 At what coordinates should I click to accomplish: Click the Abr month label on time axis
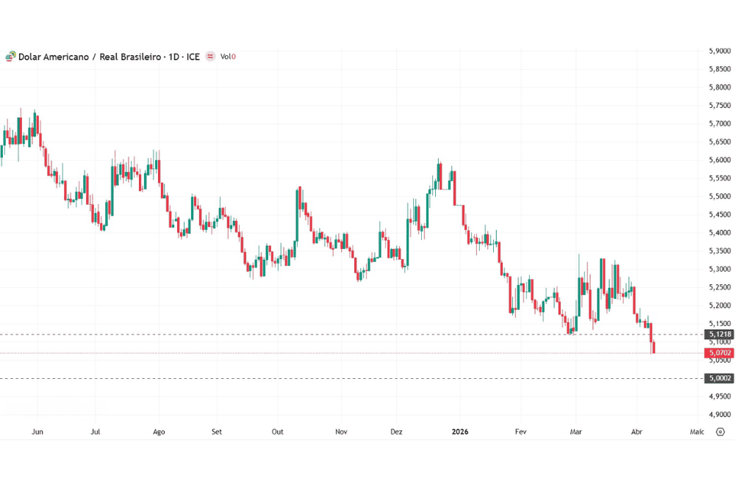[635, 432]
